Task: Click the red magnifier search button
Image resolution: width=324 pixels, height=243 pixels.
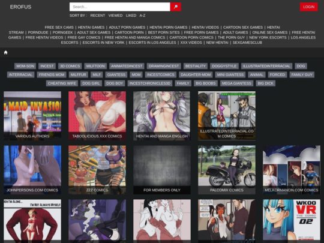Action: 176,7
